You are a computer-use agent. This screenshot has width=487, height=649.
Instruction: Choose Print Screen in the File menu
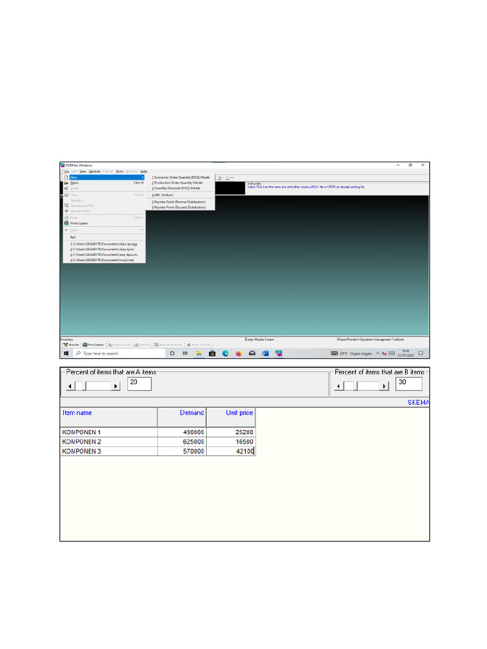click(104, 223)
